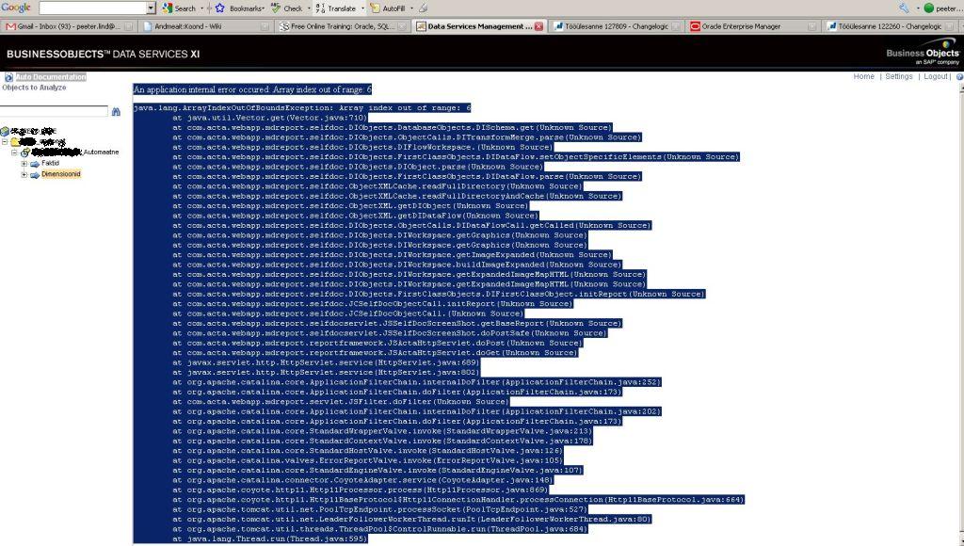Image resolution: width=964 pixels, height=546 pixels.
Task: Click the java.lang.Thread.run stack line
Action: pos(269,538)
